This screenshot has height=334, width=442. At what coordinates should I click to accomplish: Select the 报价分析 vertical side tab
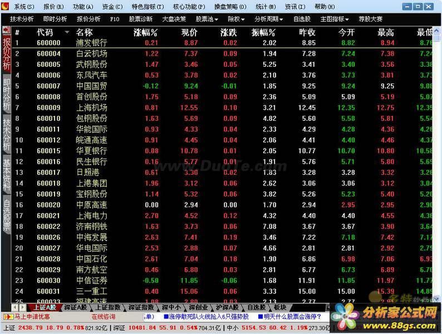7,53
